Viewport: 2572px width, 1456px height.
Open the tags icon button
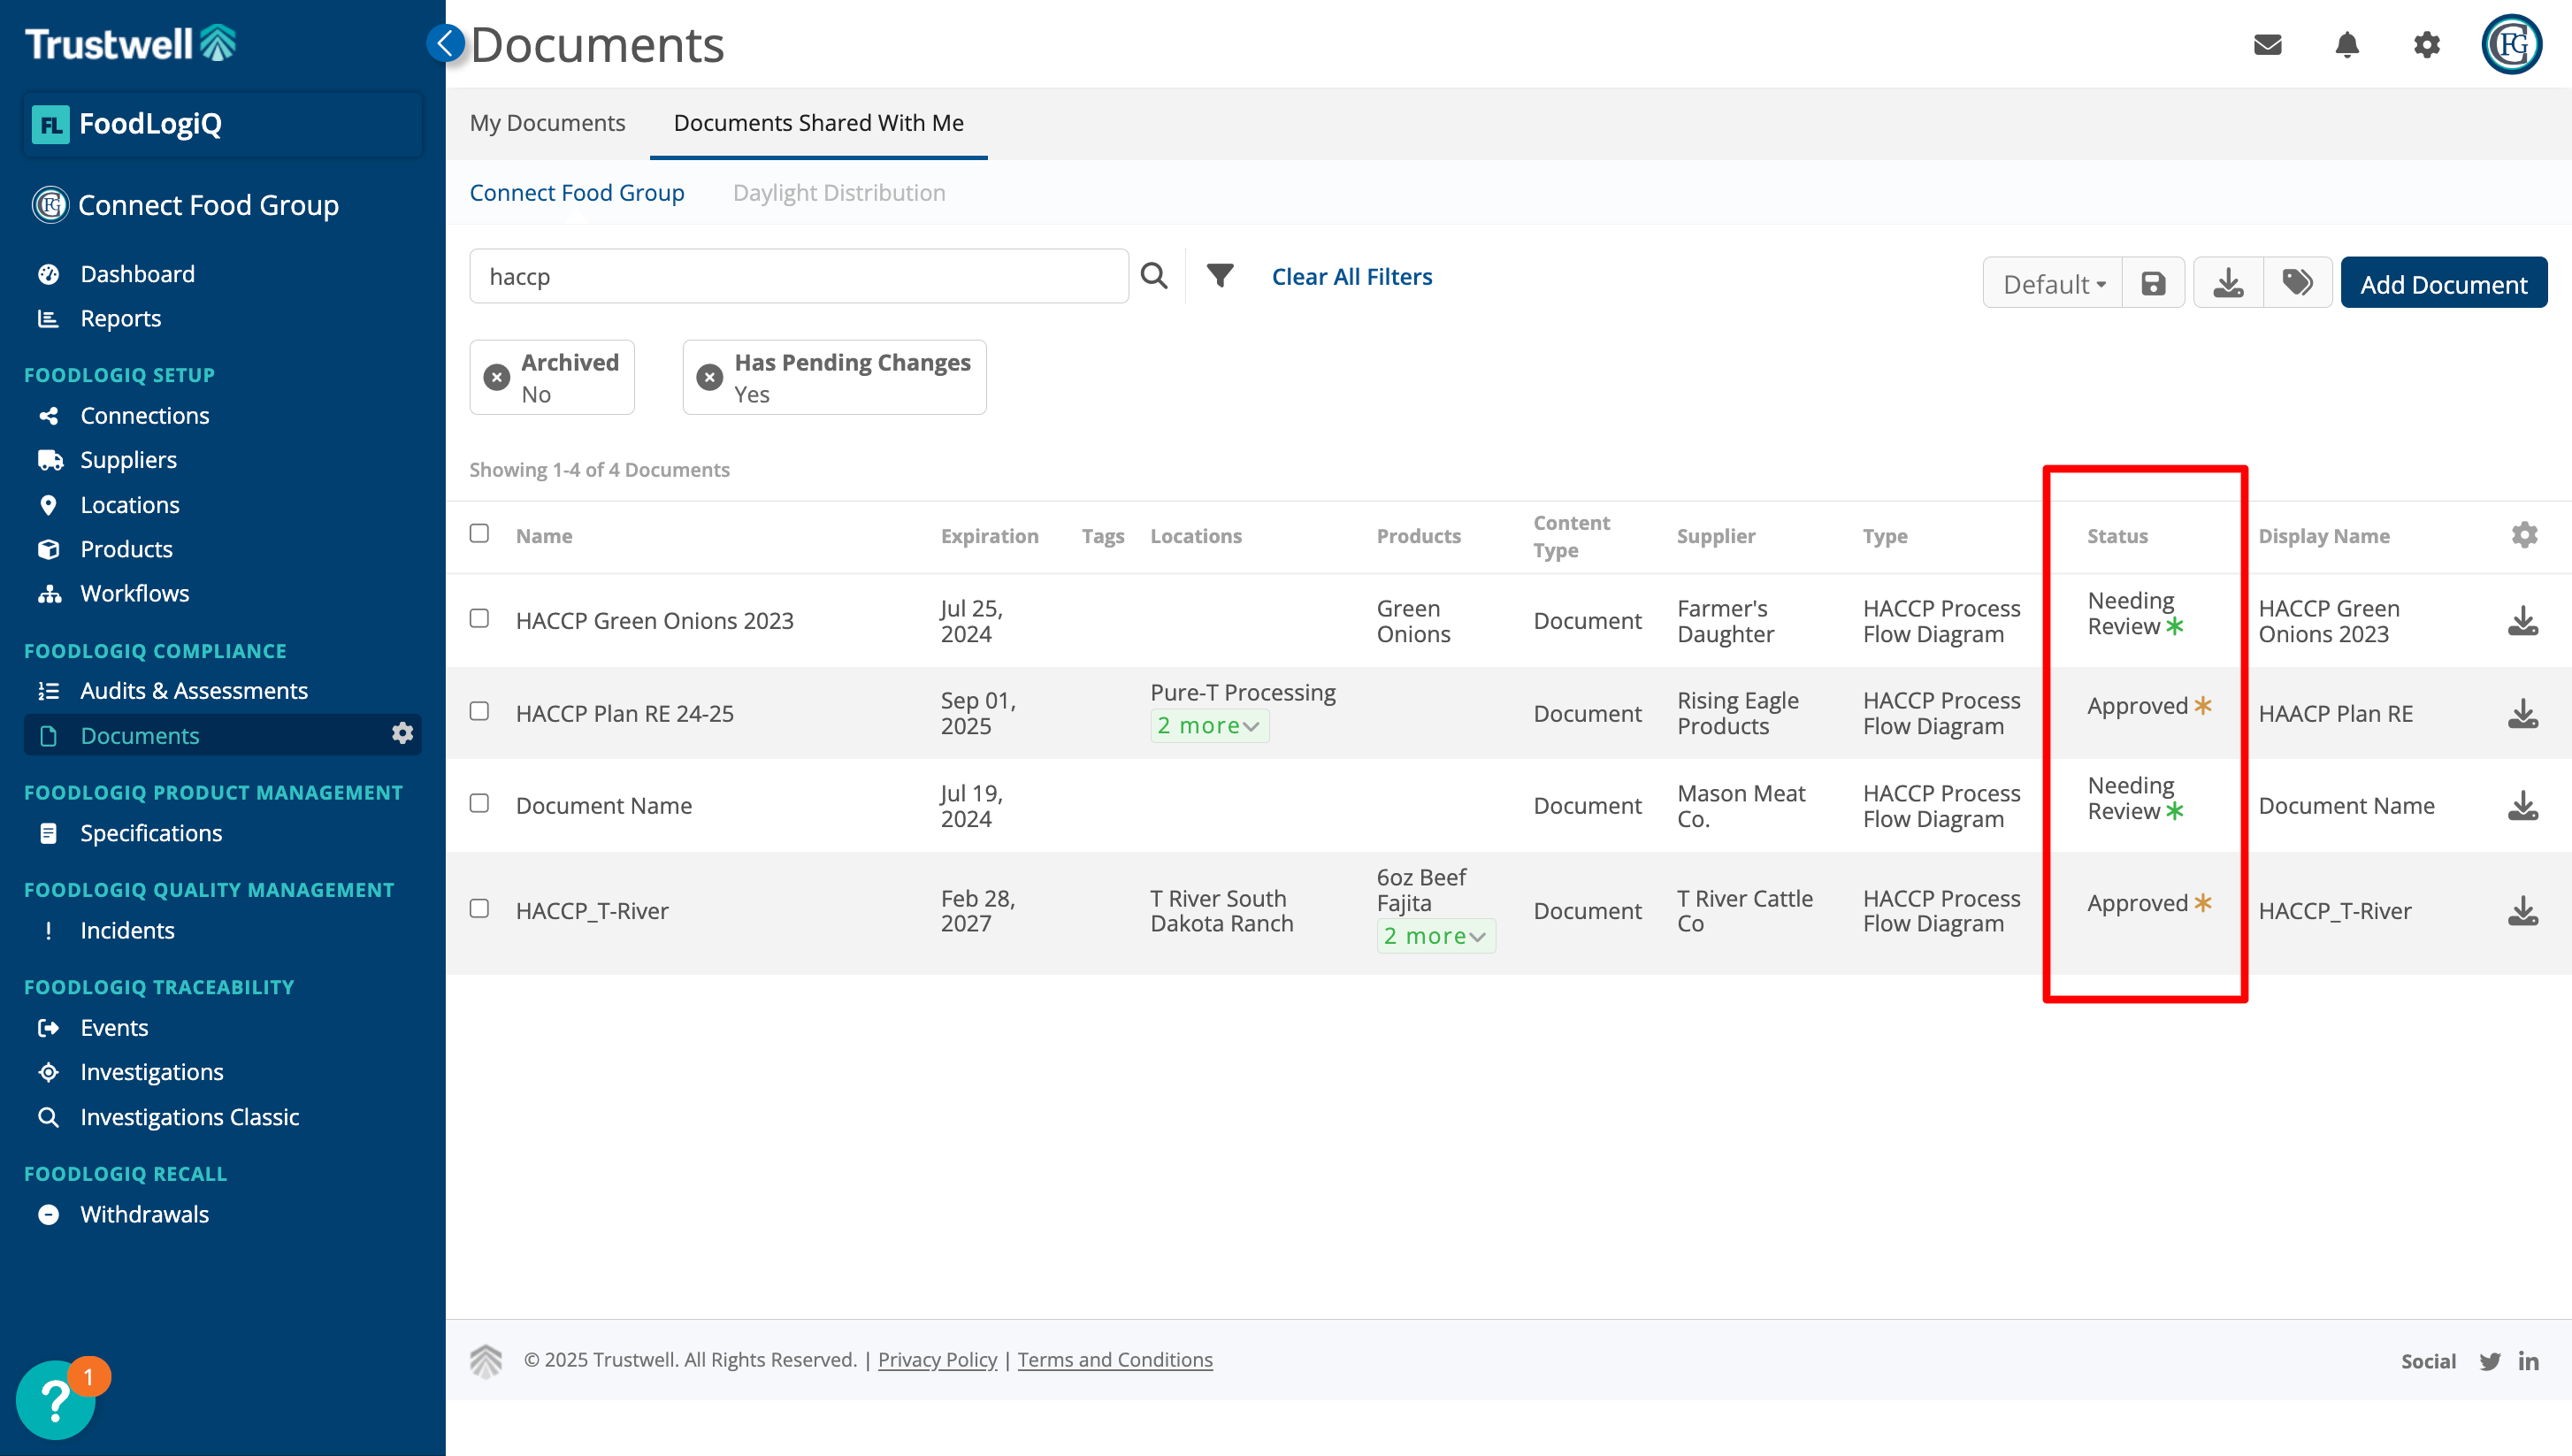2297,284
